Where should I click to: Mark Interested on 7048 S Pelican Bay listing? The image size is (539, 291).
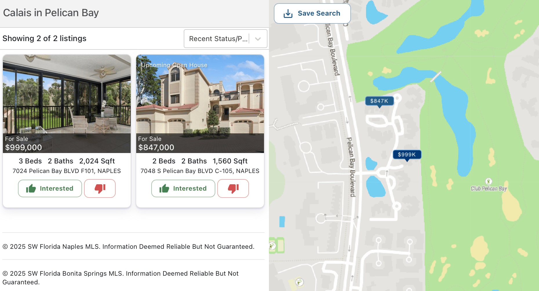tap(183, 189)
